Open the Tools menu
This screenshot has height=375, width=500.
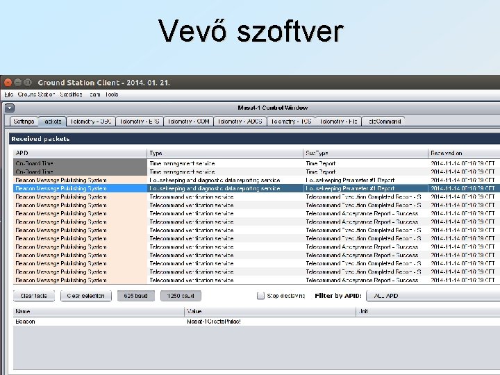click(112, 94)
